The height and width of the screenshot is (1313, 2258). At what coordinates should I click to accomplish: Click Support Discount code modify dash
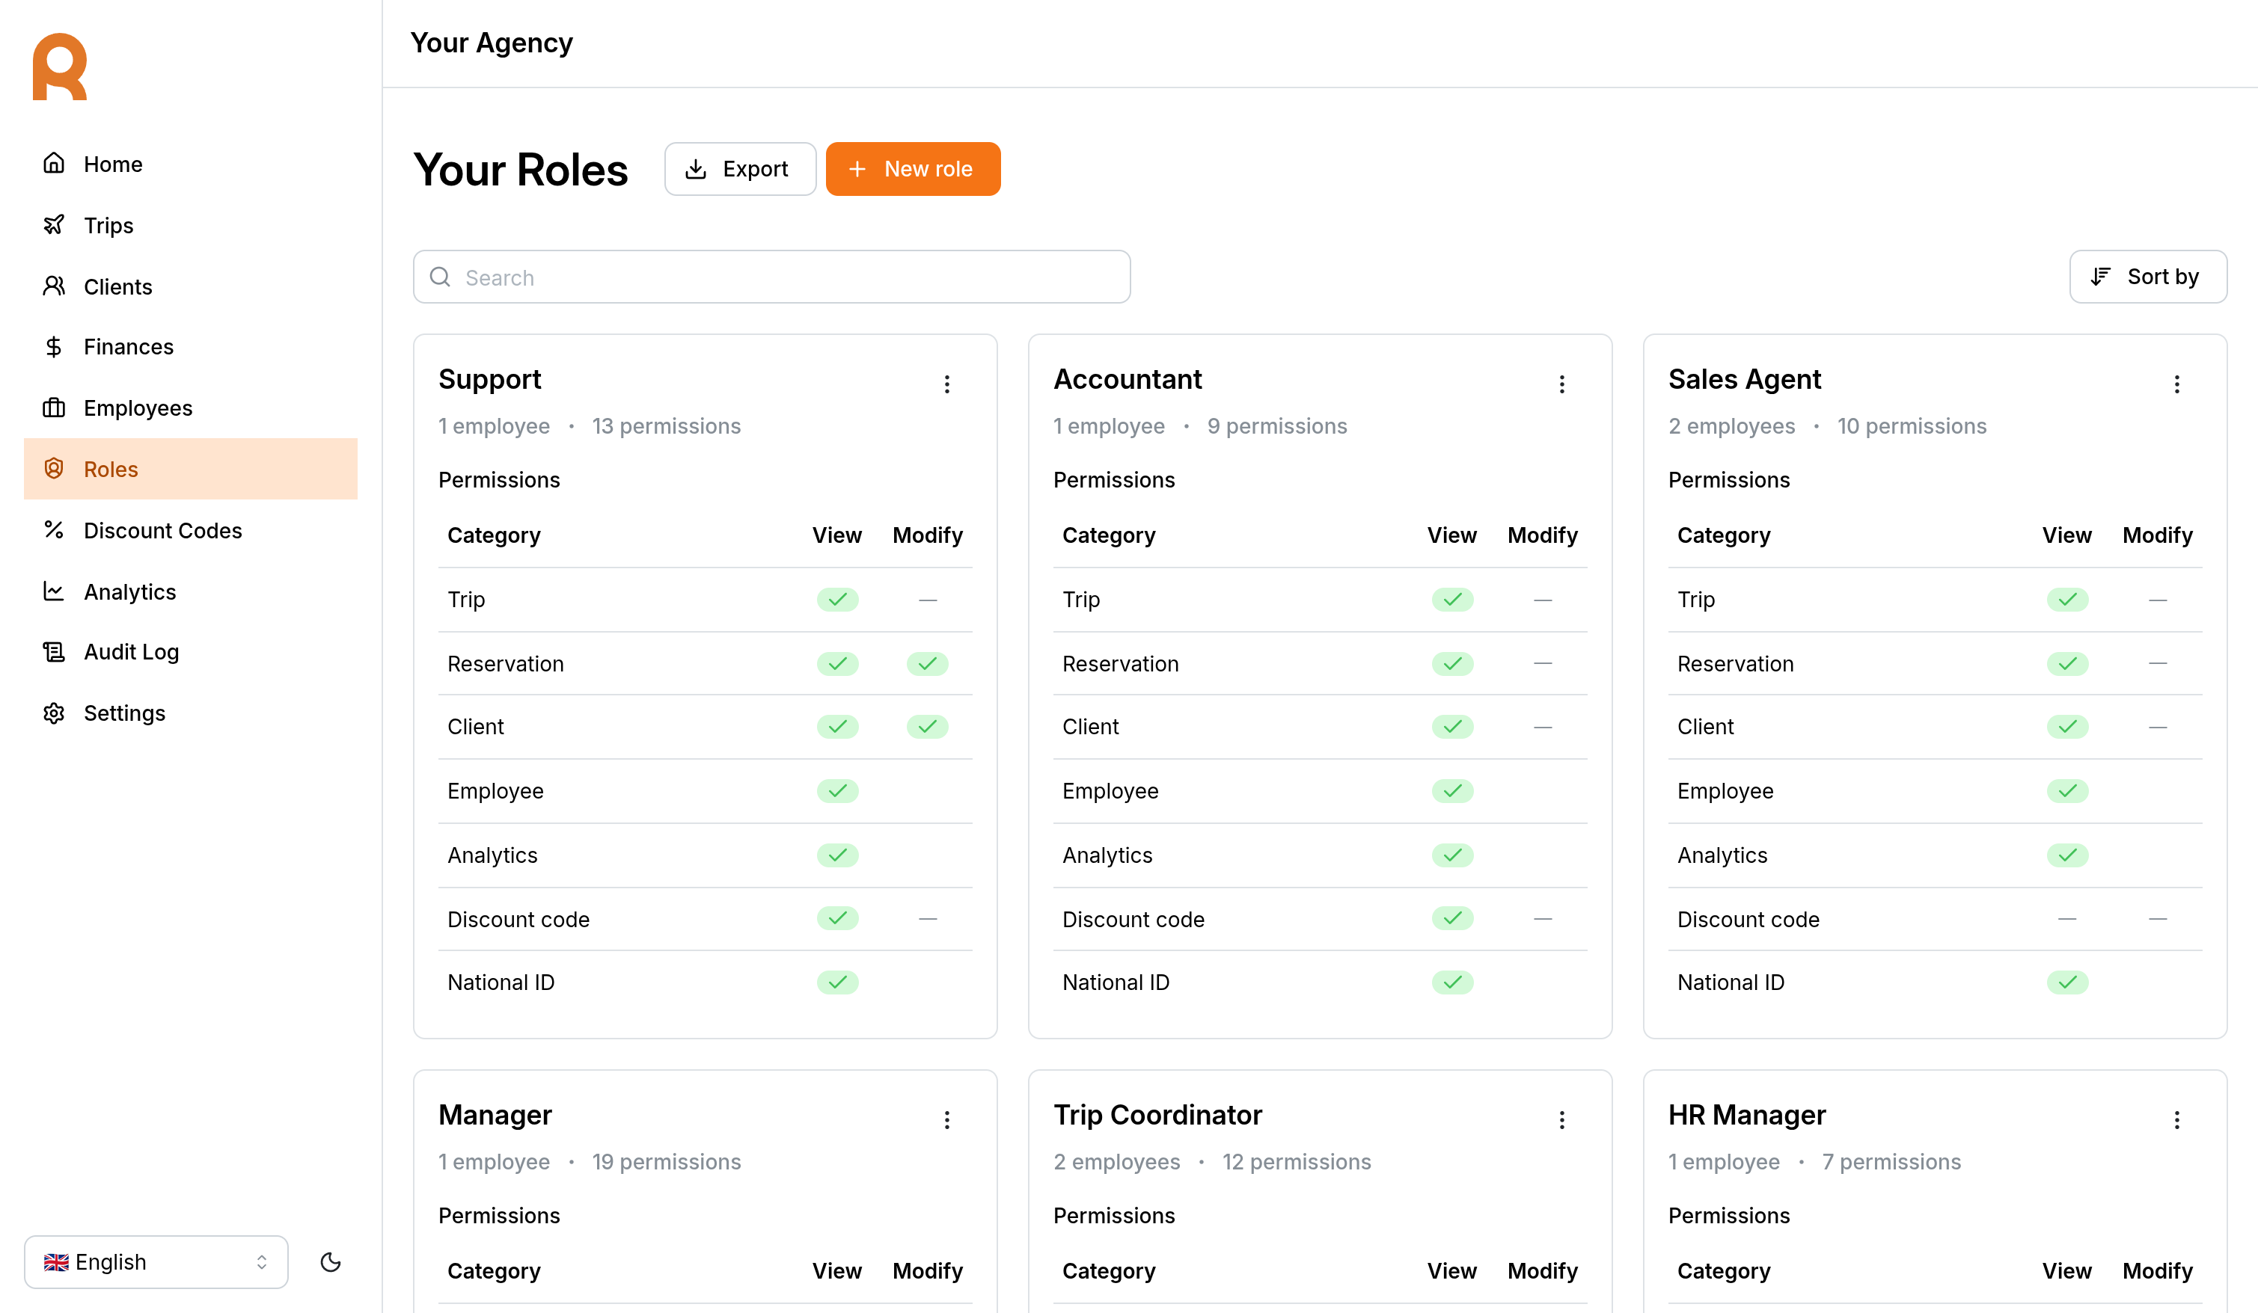click(x=928, y=919)
